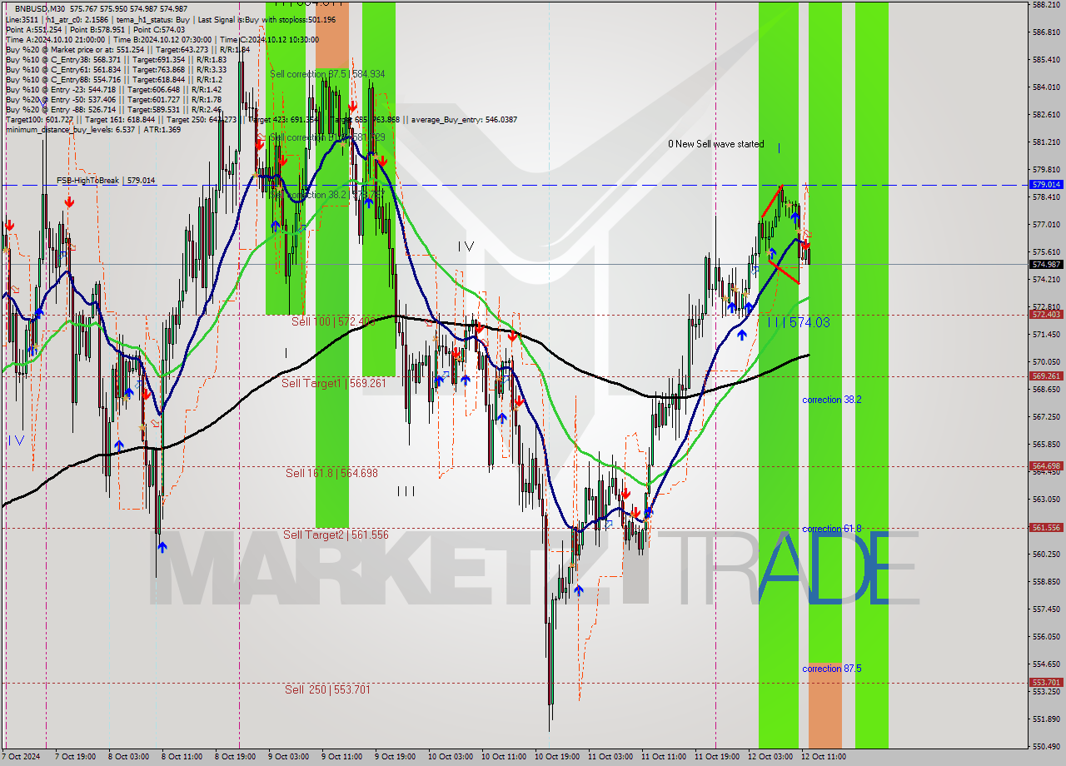Select the 'Point A:551.254' value
The image size is (1066, 766).
[33, 29]
